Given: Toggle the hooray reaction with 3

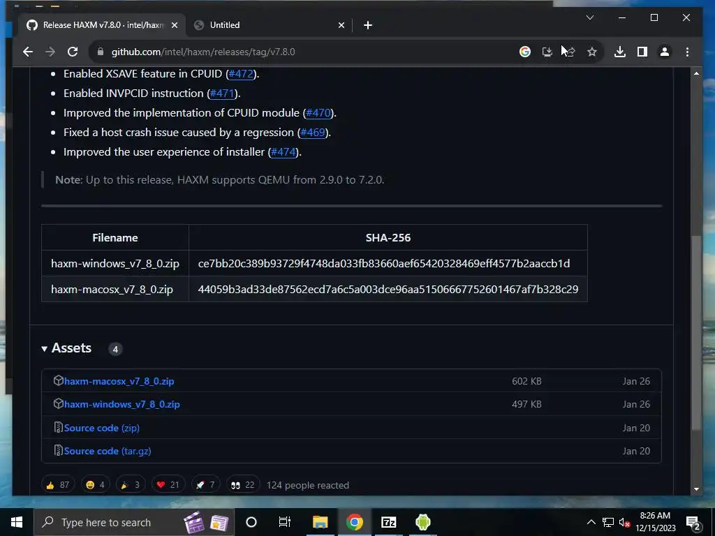Looking at the screenshot, I should pyautogui.click(x=131, y=485).
